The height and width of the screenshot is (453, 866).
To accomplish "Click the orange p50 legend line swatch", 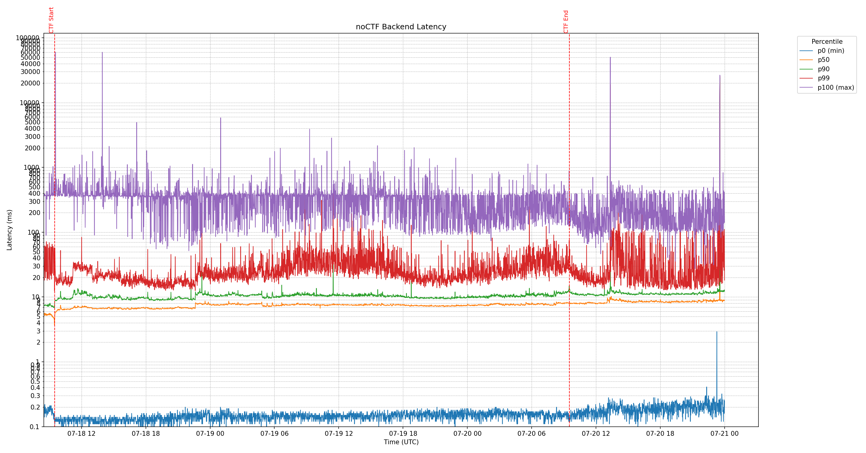I will pyautogui.click(x=806, y=60).
